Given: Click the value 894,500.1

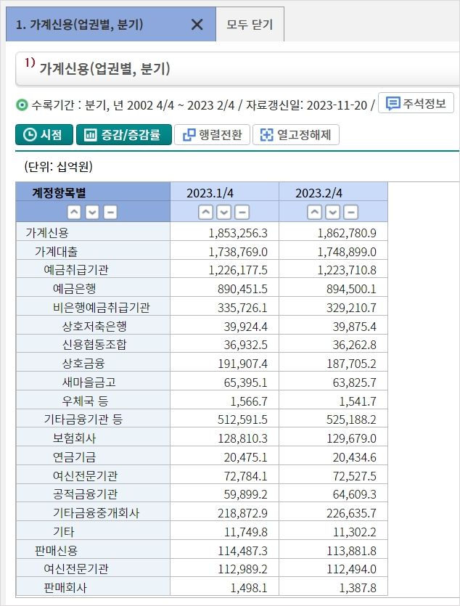Looking at the screenshot, I should coord(351,289).
